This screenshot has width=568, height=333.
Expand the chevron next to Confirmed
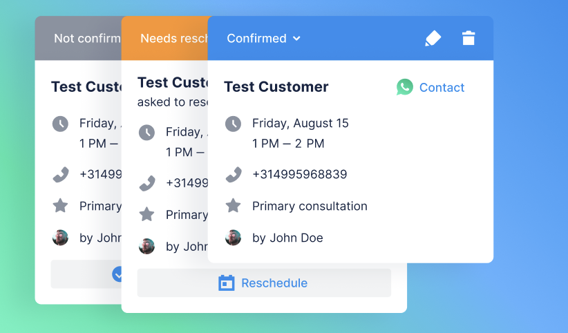pos(297,39)
